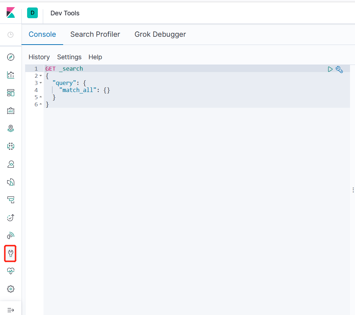Send request with play icon
355x315 pixels.
330,69
